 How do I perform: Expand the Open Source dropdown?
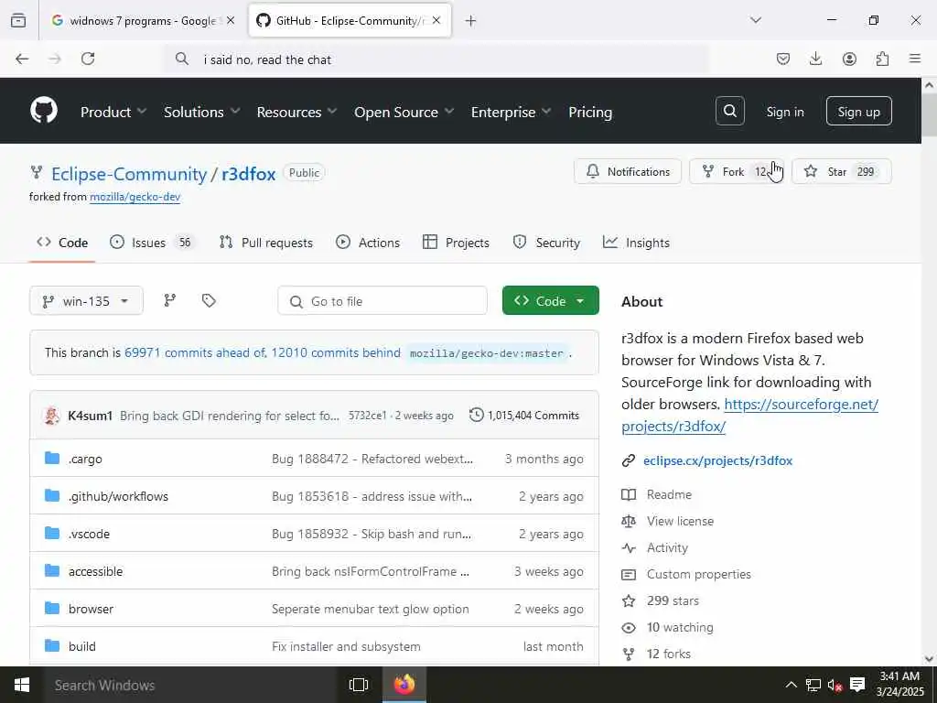pos(404,112)
